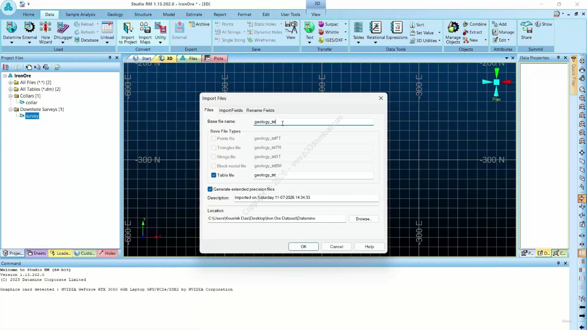
Task: Pin the Project Files panel
Action: tap(110, 58)
